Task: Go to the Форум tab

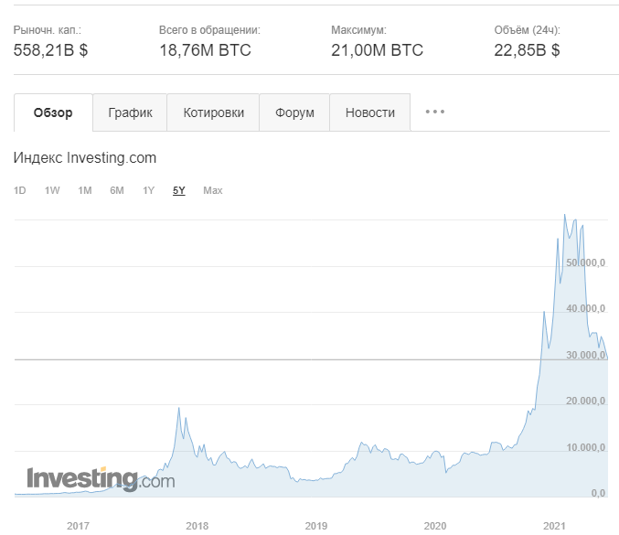Action: [294, 112]
